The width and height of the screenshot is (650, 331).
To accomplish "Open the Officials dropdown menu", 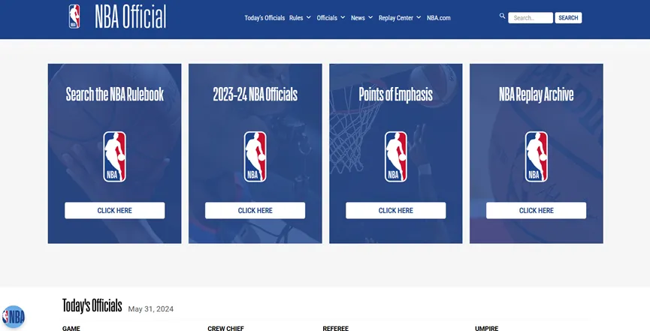I will tap(331, 18).
